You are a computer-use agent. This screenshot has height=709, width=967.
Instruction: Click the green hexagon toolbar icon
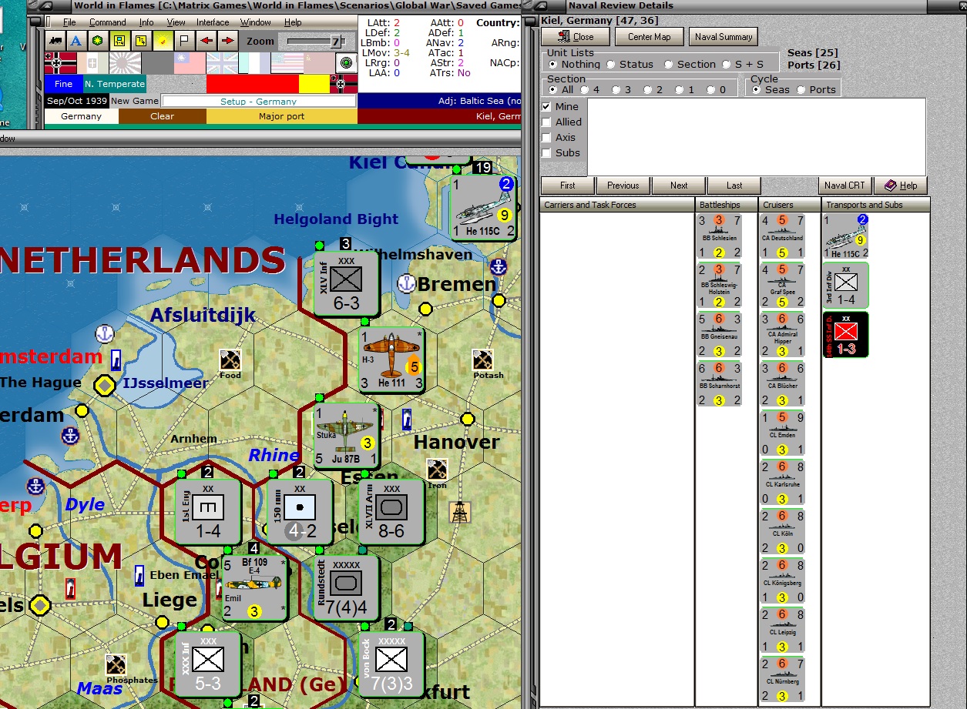click(x=98, y=41)
